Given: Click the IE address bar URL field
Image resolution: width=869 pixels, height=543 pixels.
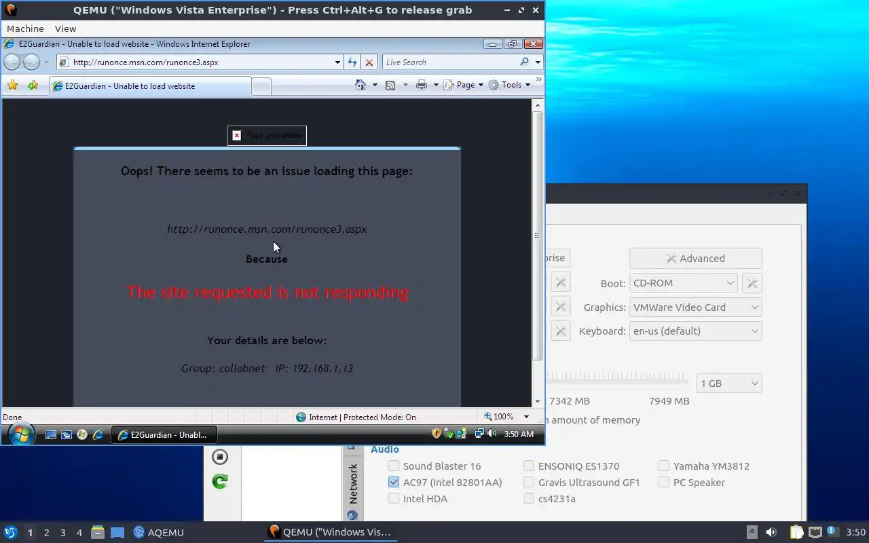Looking at the screenshot, I should (x=202, y=62).
